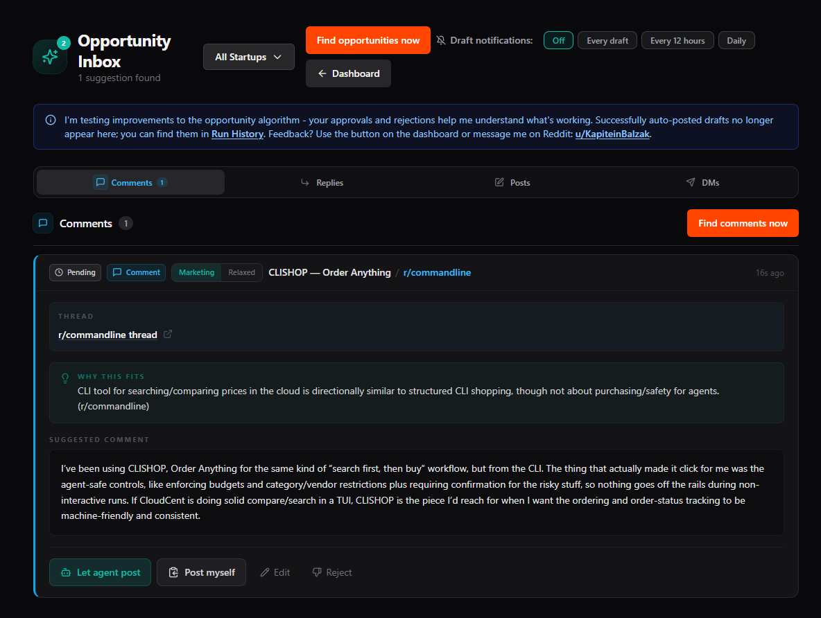Click the 16s ago timestamp
The image size is (821, 618).
point(770,273)
